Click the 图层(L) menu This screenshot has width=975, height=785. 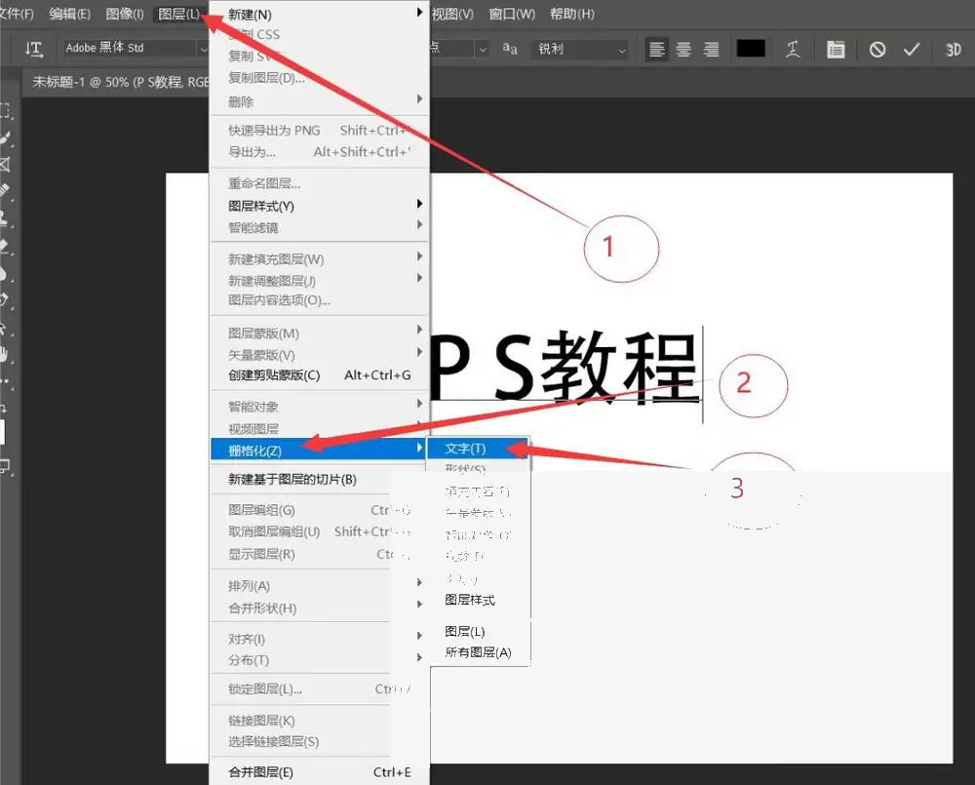point(178,14)
